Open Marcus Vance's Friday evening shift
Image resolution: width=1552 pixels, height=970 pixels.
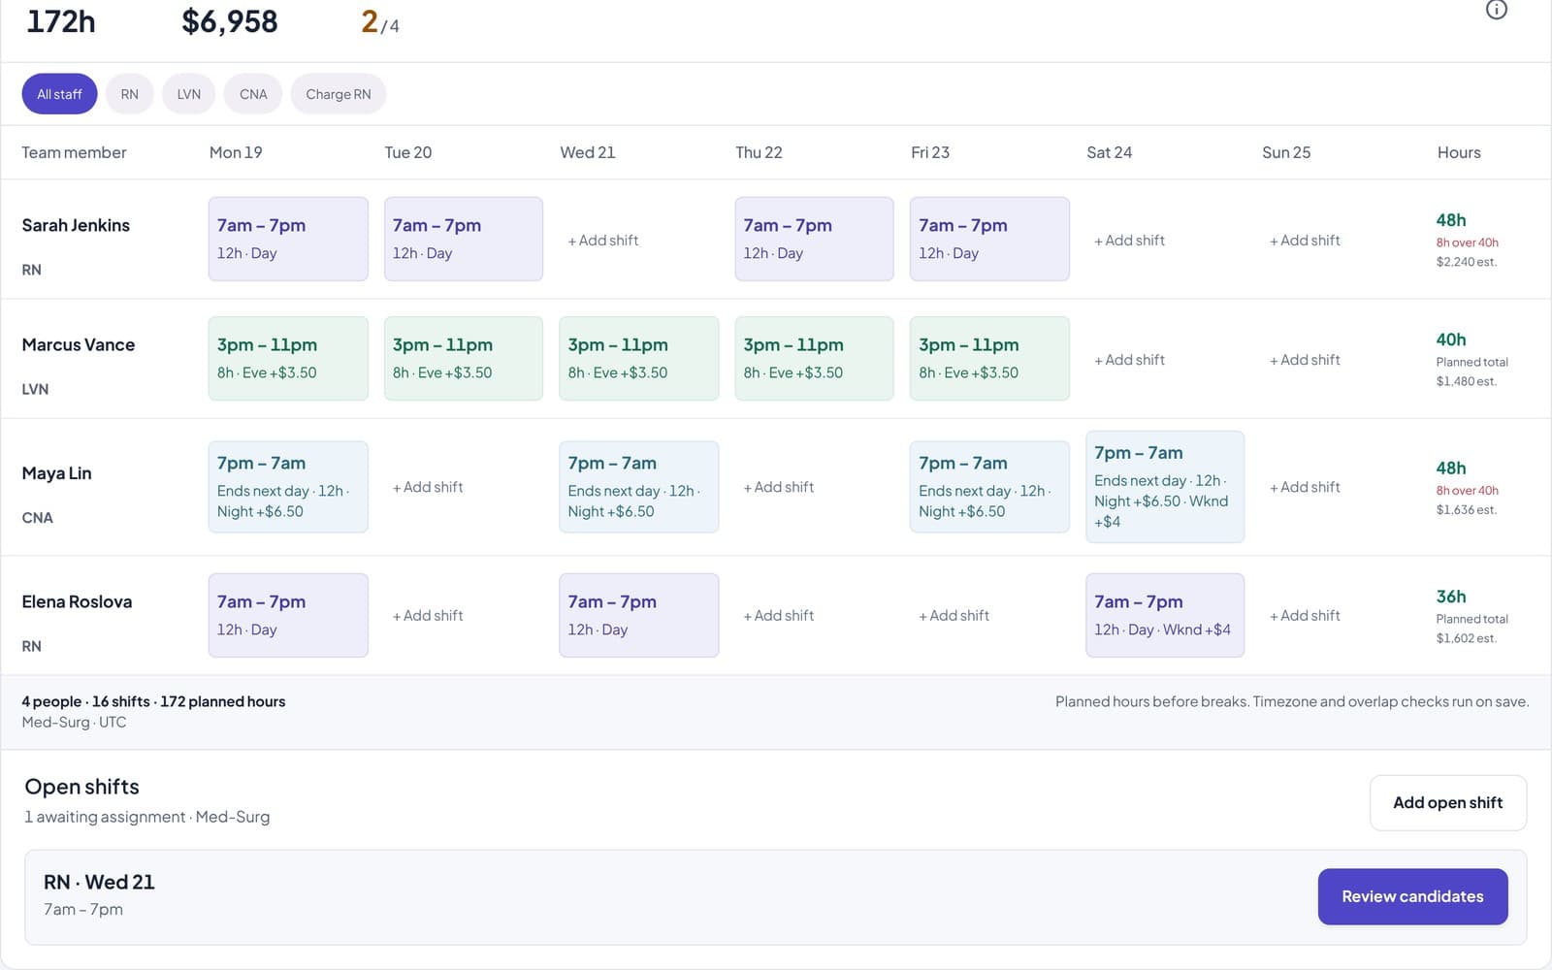point(989,358)
